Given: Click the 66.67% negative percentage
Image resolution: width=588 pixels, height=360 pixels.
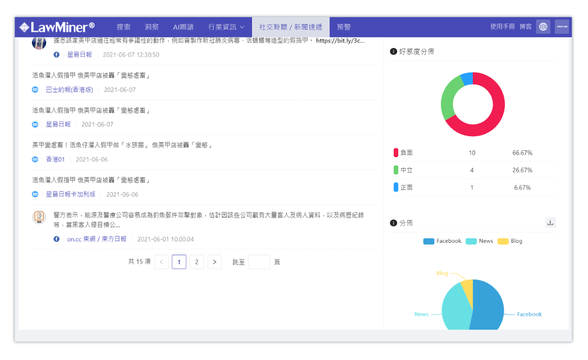Looking at the screenshot, I should coord(522,152).
